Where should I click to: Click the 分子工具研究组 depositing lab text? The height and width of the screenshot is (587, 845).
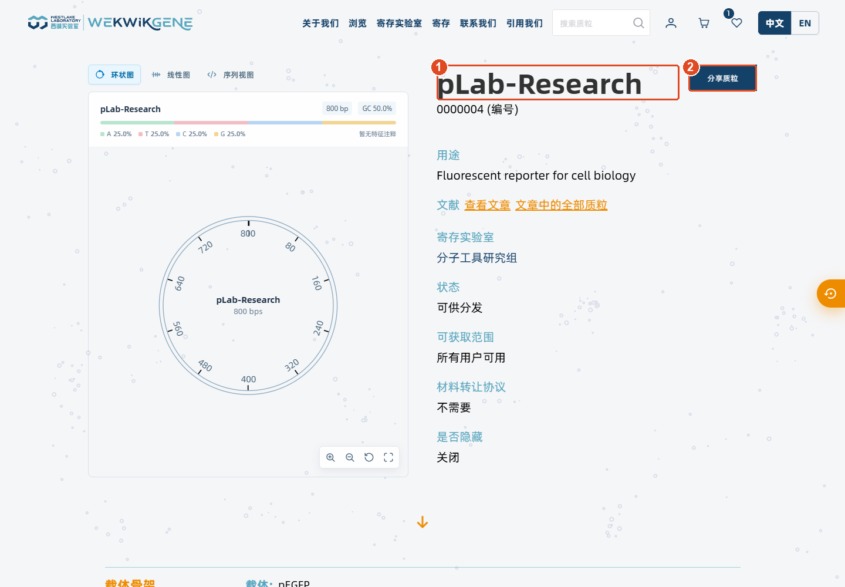click(x=476, y=258)
